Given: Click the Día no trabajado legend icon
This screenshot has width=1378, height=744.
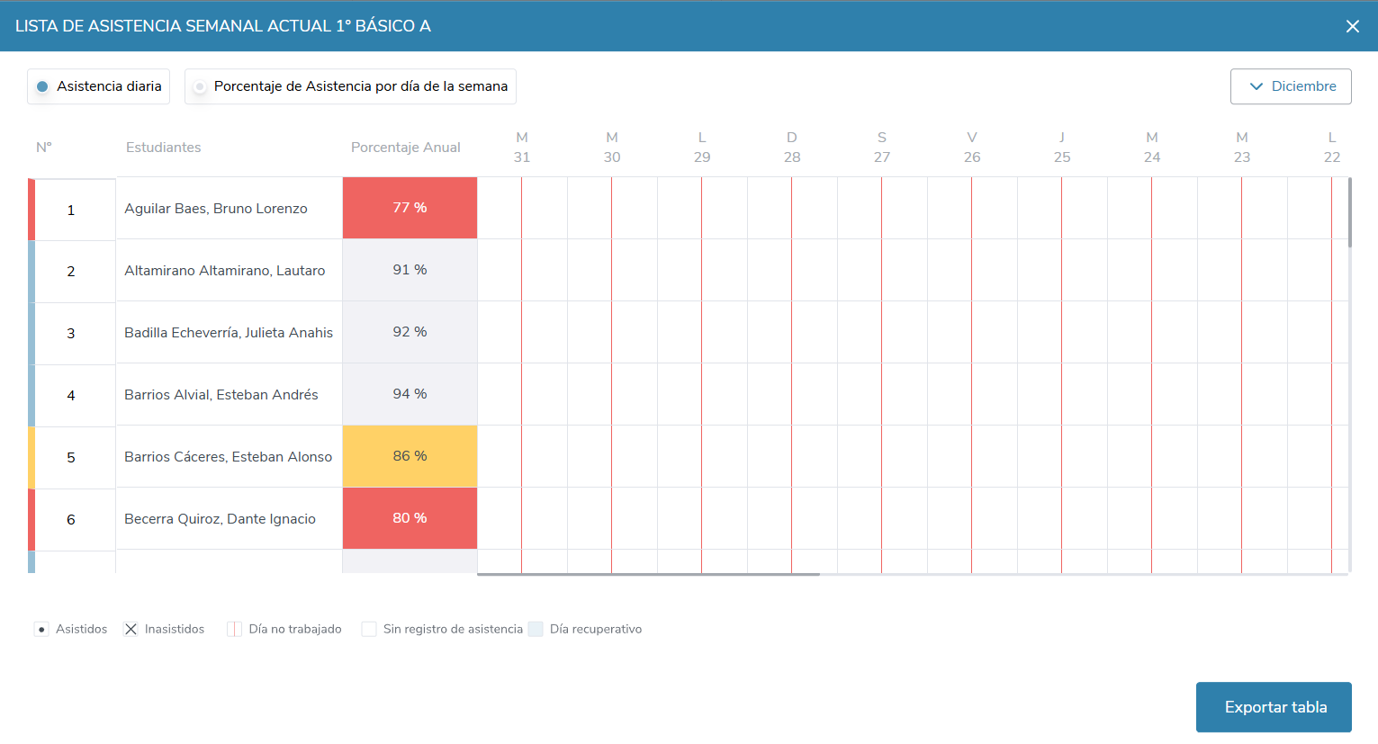Looking at the screenshot, I should point(234,629).
